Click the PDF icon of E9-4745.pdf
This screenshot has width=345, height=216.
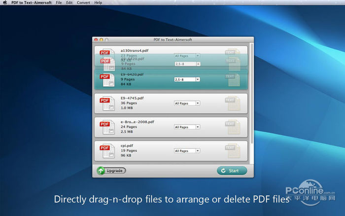coord(107,104)
